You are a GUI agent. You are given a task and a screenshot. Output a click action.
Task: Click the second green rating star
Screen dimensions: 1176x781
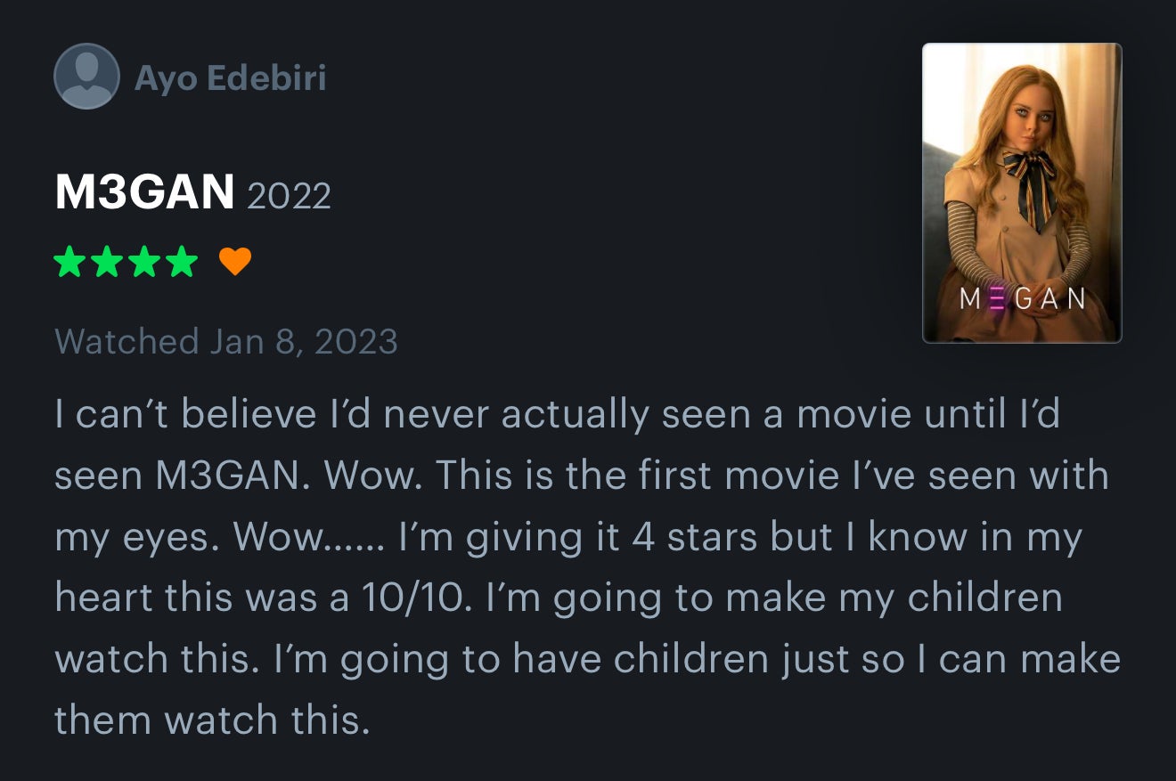pos(107,262)
